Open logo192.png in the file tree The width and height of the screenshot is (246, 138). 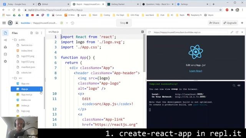coord(28,56)
